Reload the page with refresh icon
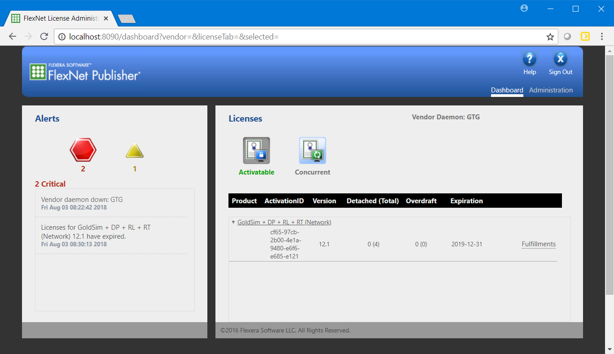 44,37
